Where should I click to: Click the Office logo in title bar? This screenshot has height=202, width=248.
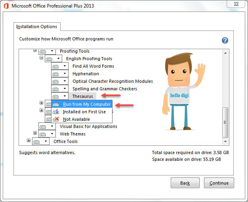pos(6,6)
